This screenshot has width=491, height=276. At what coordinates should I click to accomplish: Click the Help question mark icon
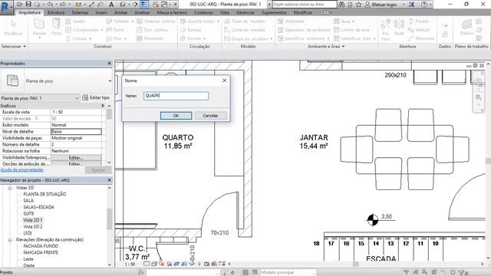(x=424, y=5)
